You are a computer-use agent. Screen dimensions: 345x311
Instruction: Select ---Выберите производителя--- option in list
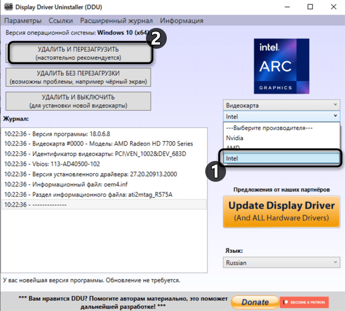pyautogui.click(x=281, y=128)
